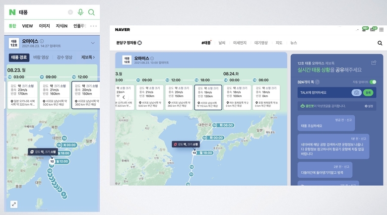387x215 pixels.
Task: Open the three-dots more tabs menu in mobile search
Action: point(93,26)
